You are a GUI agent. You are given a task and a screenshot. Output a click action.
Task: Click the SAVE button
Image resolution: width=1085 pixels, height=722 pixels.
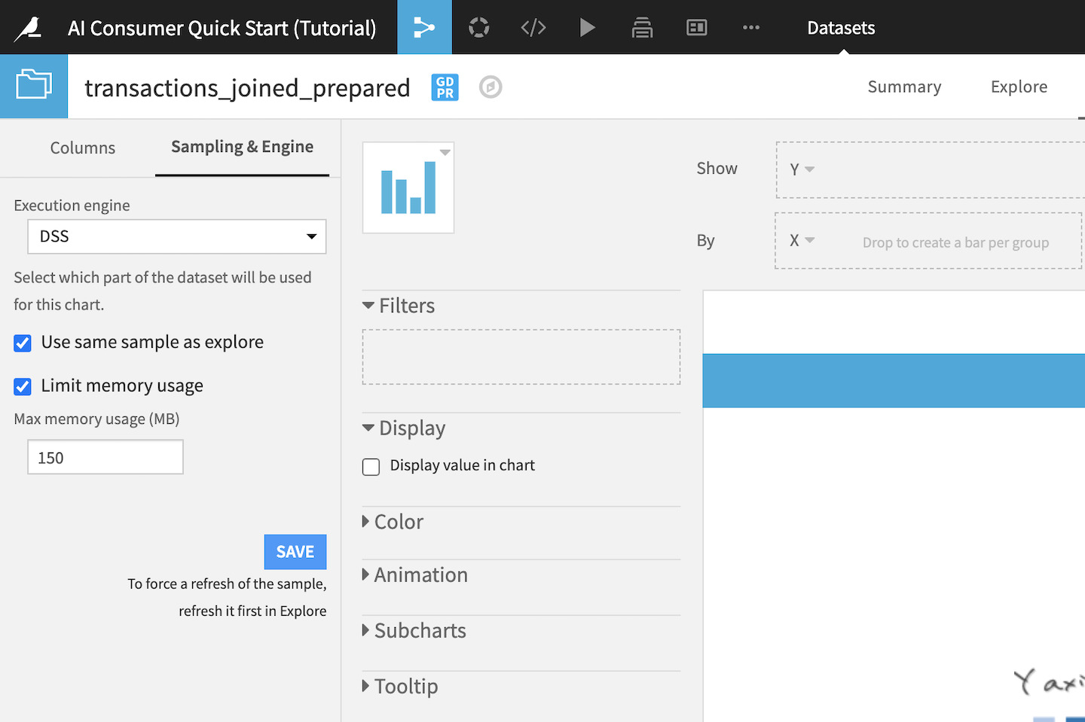[295, 552]
